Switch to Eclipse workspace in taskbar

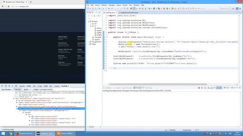(x=45, y=133)
